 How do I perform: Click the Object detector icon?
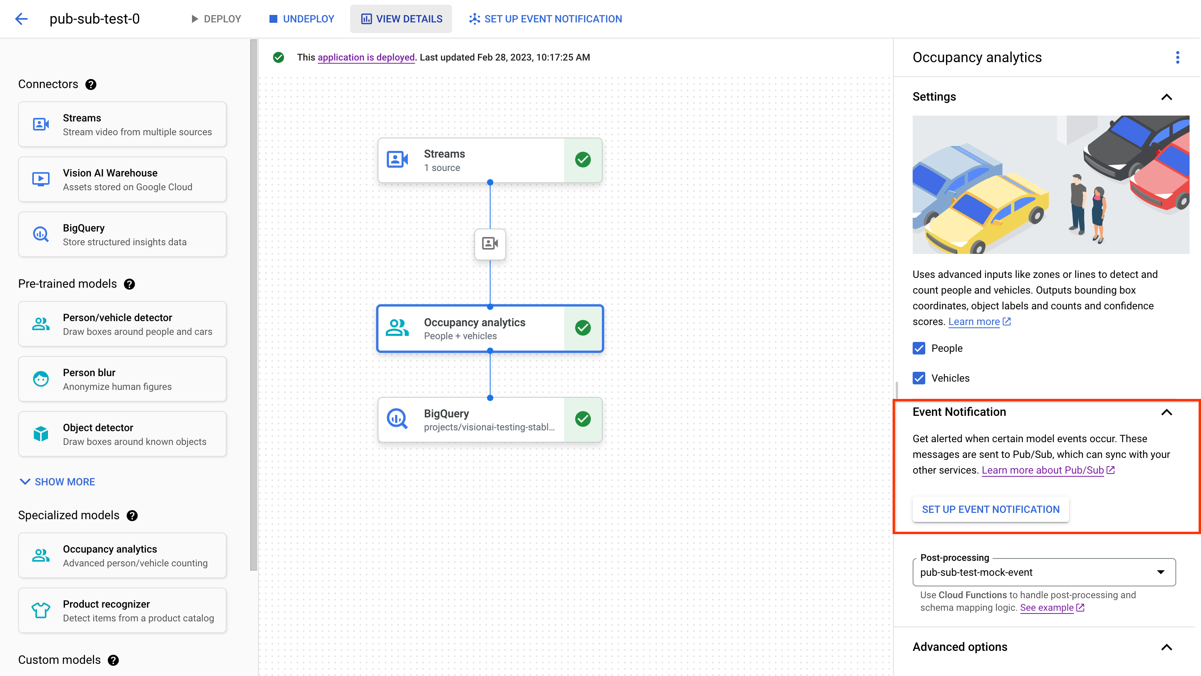point(41,434)
